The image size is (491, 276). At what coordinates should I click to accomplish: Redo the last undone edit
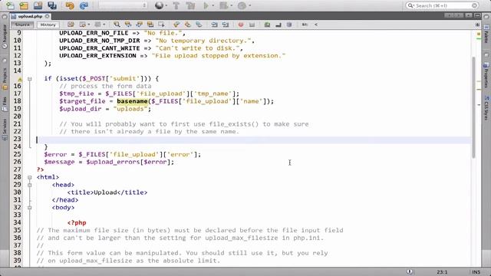tap(84, 5)
